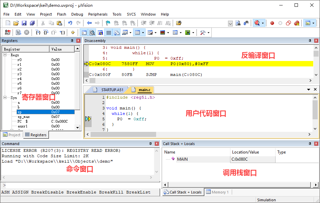Open the Memory Windows dropdown arrow
Image resolution: width=320 pixels, height=203 pixels.
[144, 33]
